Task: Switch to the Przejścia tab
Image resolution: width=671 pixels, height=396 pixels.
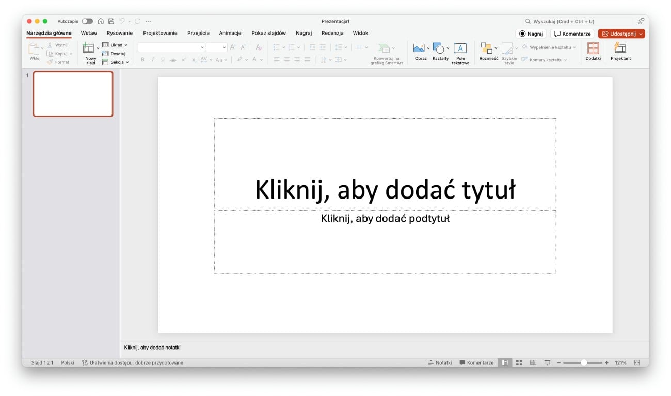Action: pyautogui.click(x=198, y=33)
